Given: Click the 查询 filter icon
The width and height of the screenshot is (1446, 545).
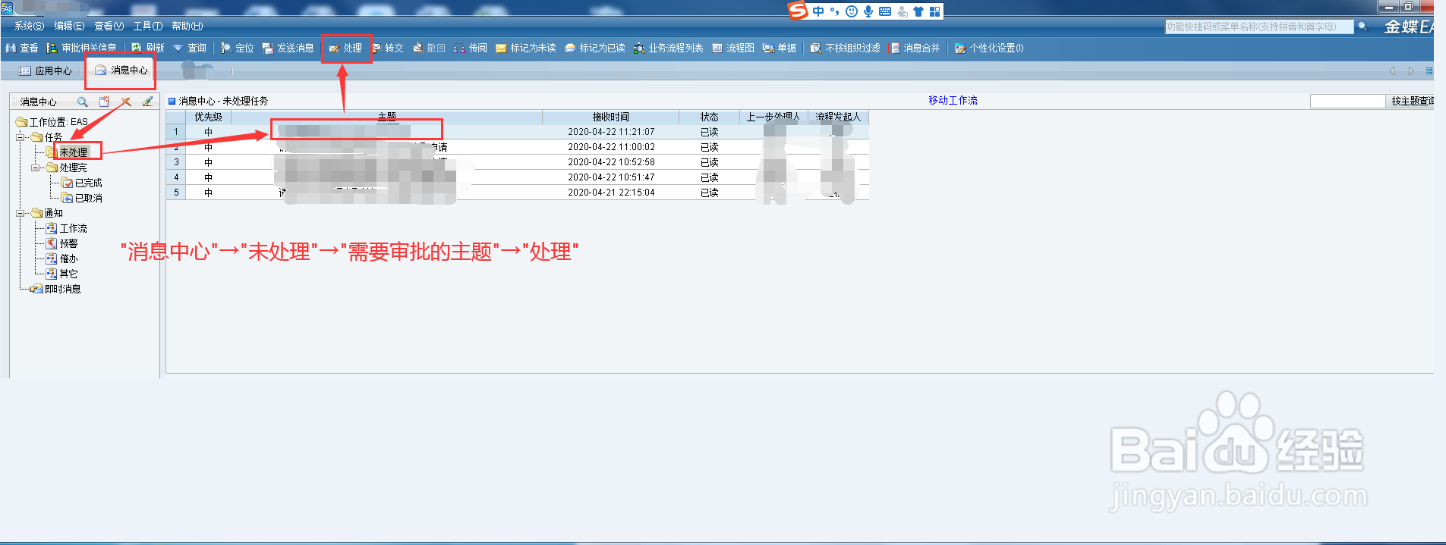Looking at the screenshot, I should (x=178, y=48).
